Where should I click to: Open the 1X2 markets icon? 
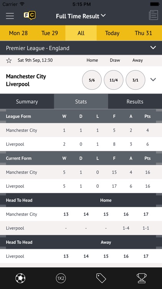(61, 278)
